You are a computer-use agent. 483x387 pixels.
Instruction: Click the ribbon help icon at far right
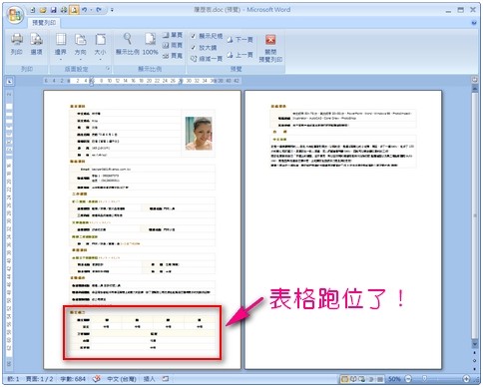click(x=474, y=23)
